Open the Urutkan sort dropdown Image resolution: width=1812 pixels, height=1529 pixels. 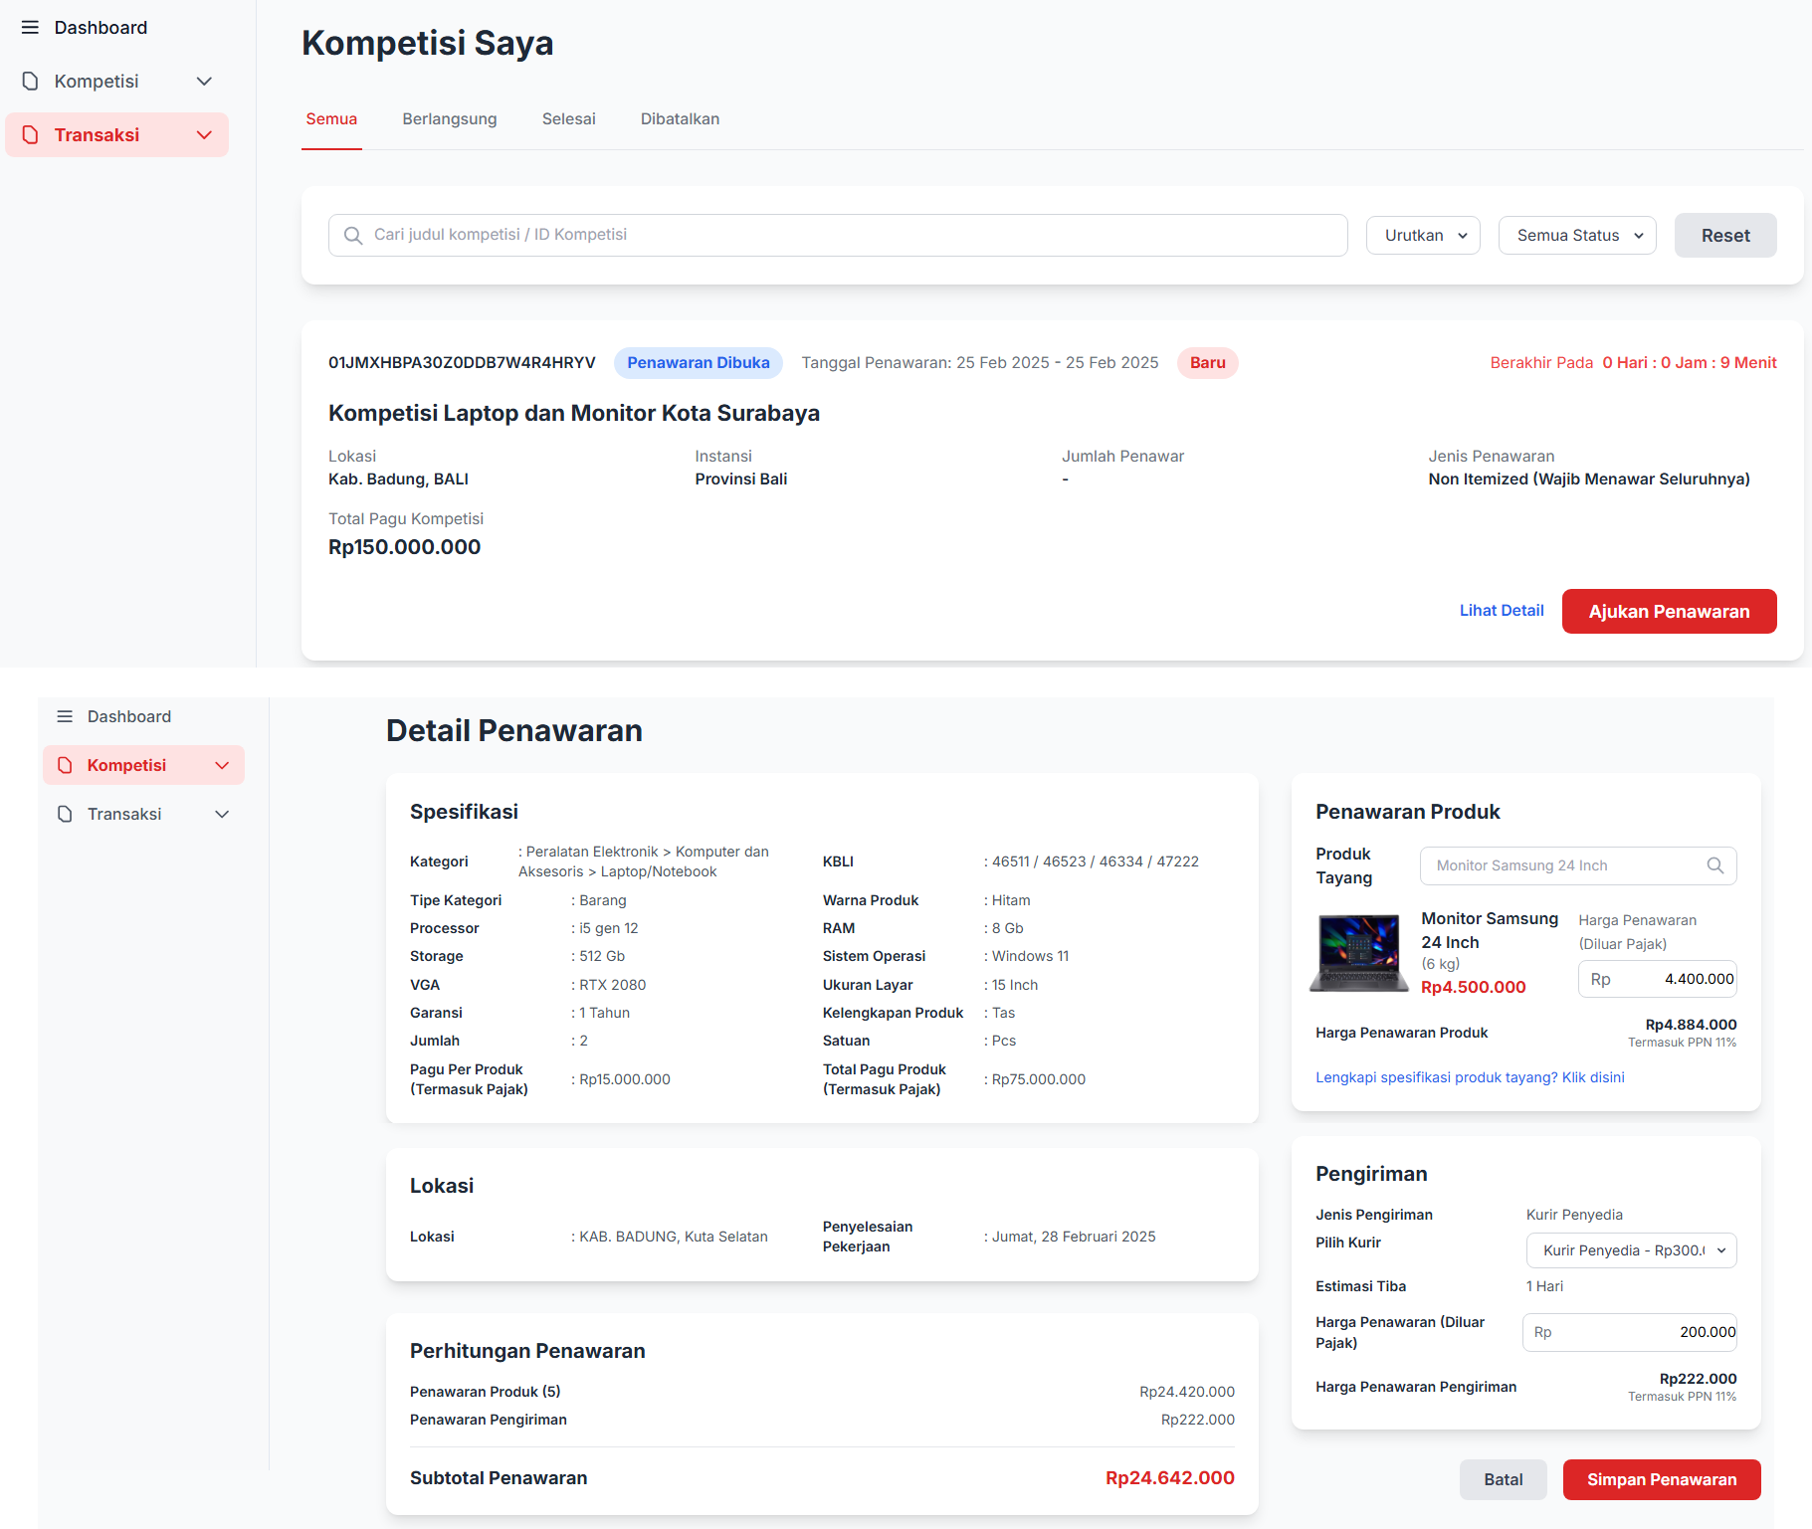1423,236
